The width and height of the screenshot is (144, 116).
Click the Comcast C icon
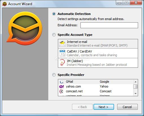[x=62, y=91]
